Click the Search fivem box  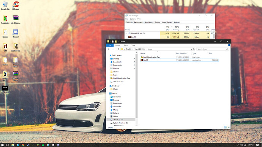coord(213,49)
